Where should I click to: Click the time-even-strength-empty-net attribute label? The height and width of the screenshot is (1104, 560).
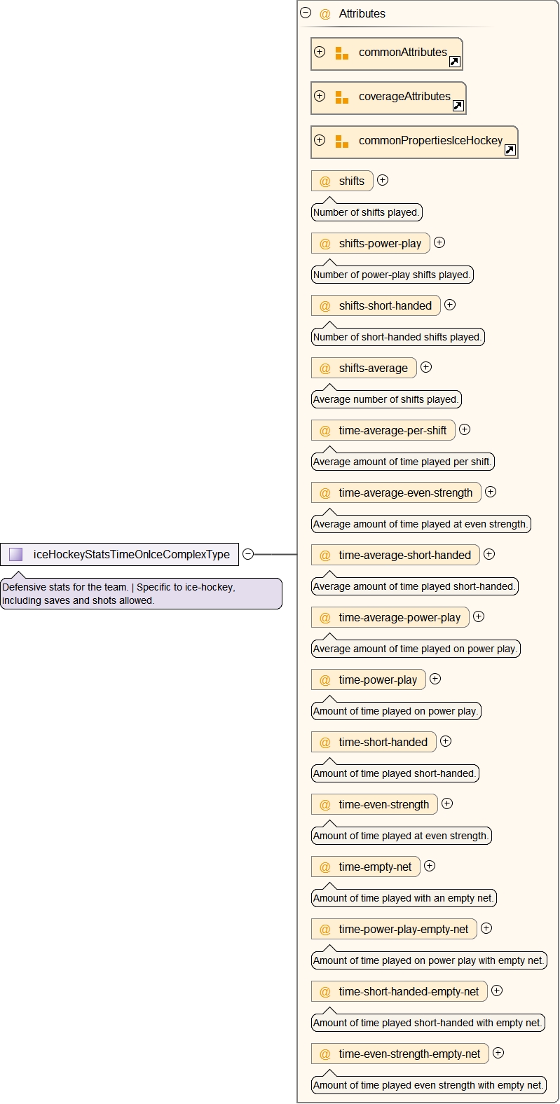click(409, 1054)
